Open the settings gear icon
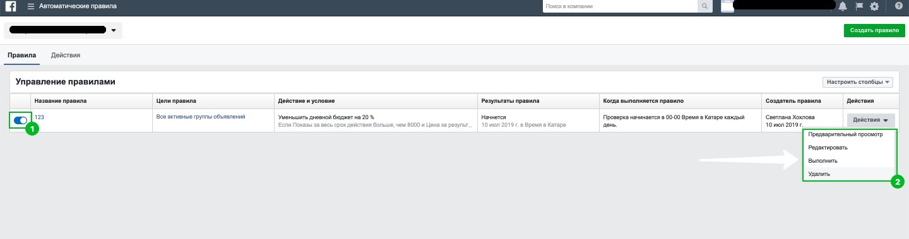 click(x=874, y=6)
